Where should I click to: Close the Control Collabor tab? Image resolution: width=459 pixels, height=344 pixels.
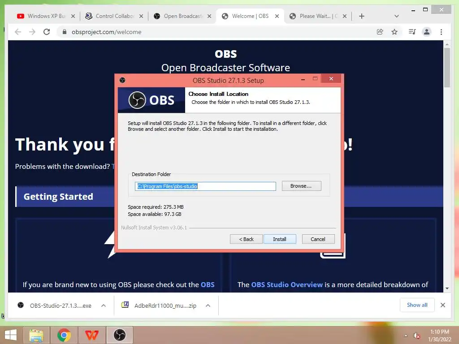click(x=141, y=17)
